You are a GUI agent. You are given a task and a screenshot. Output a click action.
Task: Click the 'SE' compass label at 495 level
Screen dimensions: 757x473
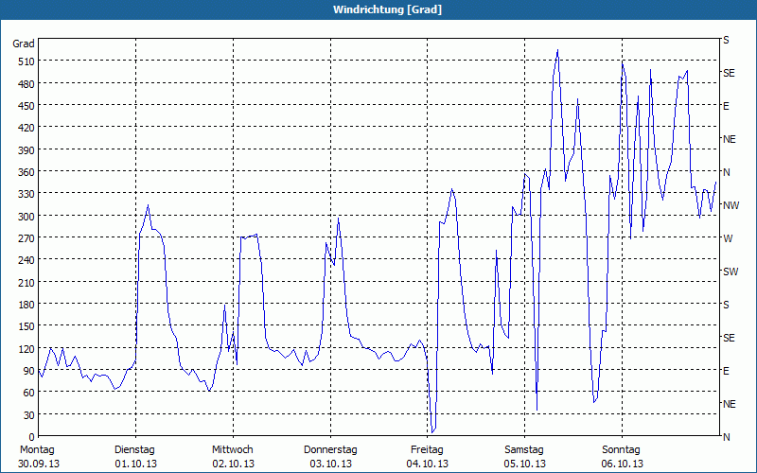(x=729, y=73)
